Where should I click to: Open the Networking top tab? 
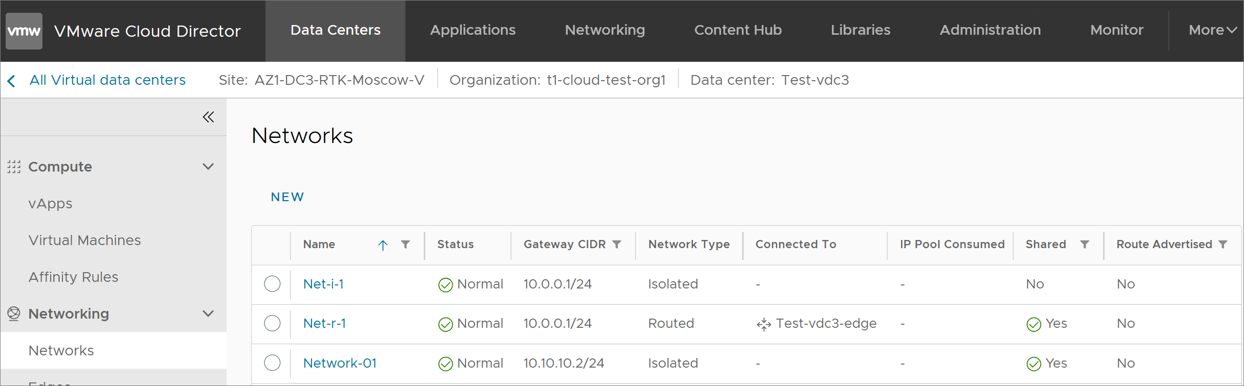(605, 31)
